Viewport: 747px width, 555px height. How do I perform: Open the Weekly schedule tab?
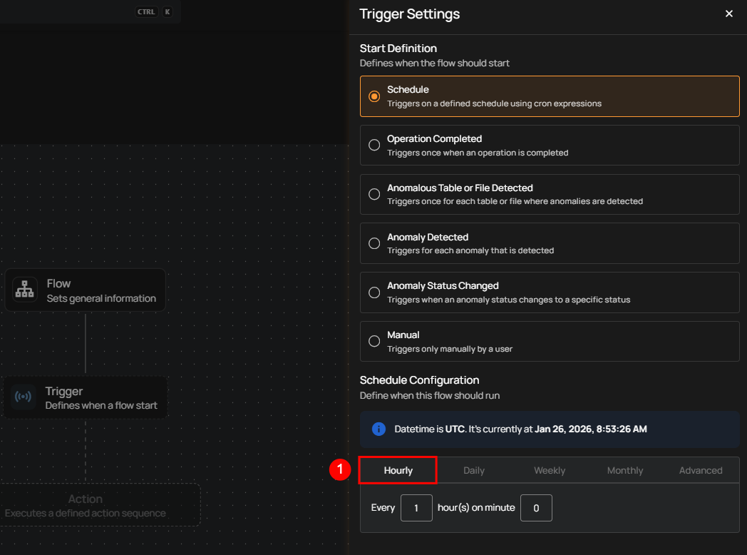coord(550,470)
